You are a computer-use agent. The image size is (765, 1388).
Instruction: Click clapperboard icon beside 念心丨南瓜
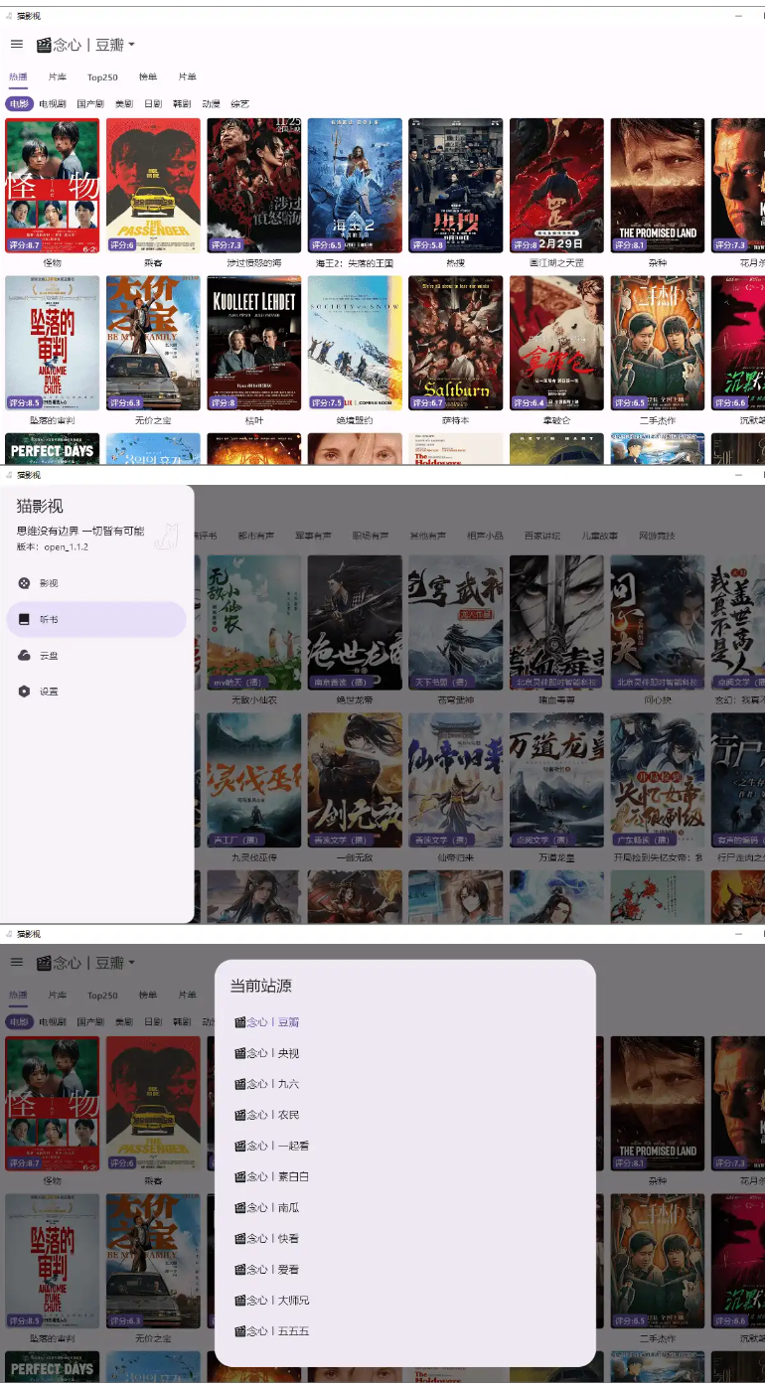click(239, 1208)
